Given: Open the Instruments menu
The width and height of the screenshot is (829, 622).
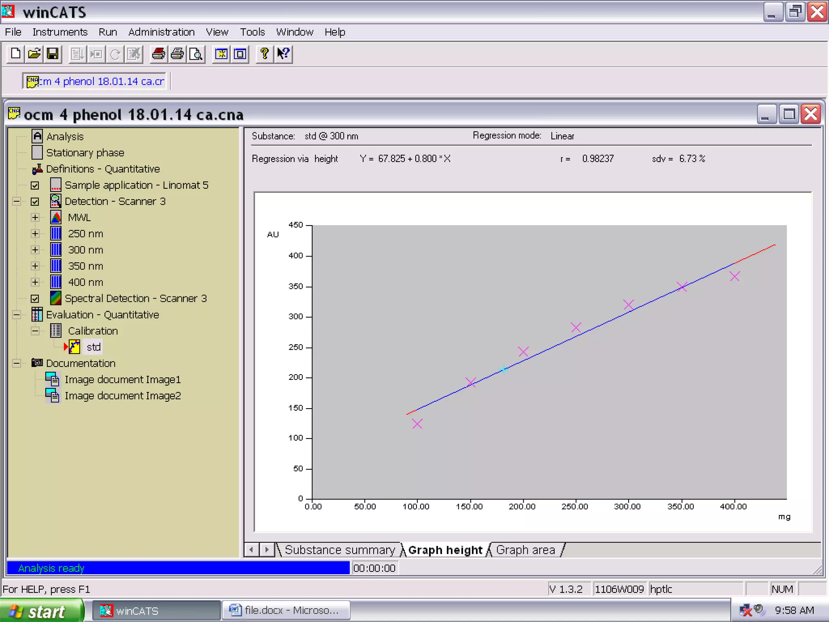Looking at the screenshot, I should 60,32.
